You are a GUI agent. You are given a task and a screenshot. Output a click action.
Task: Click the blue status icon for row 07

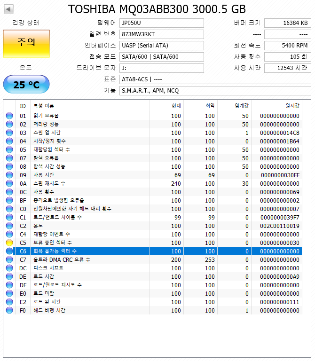pyautogui.click(x=9, y=158)
